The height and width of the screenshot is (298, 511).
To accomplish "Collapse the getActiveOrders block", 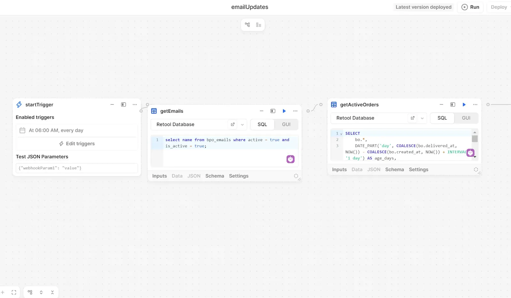I will pos(441,105).
